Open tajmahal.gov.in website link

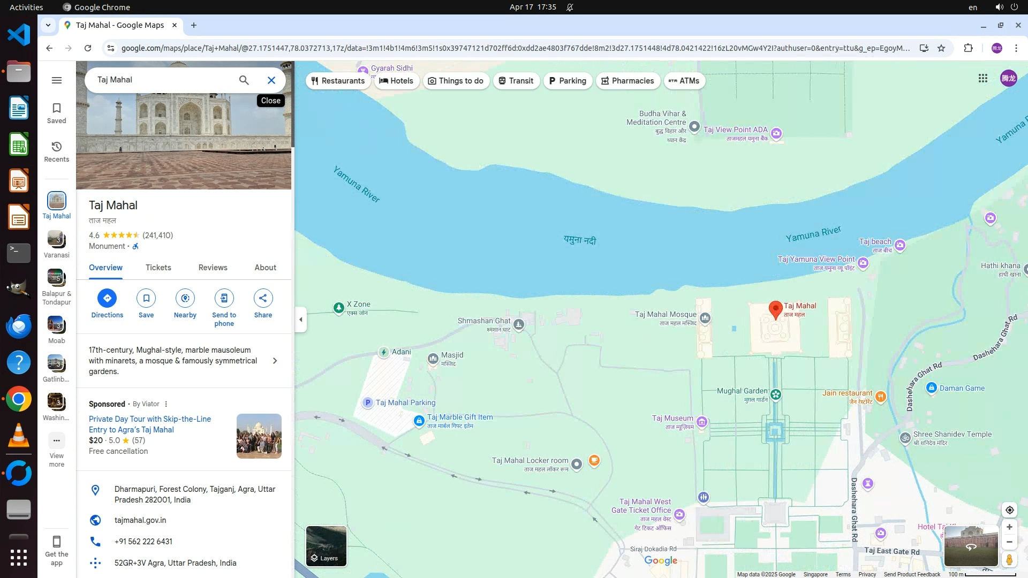140,520
